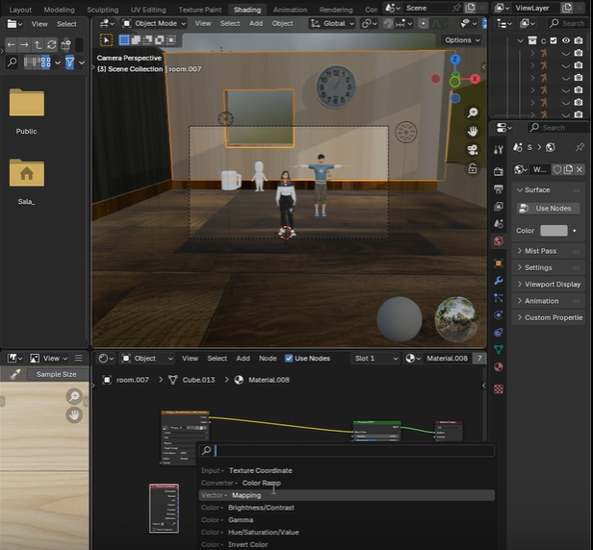This screenshot has height=550, width=593.
Task: Open the viewport Options button
Action: point(462,40)
